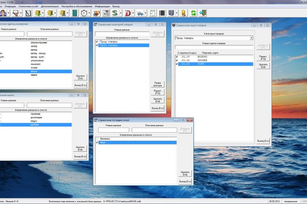Toggle the Прод. товары category checkbox
Viewport: 307px width, 204px height.
[x=97, y=42]
